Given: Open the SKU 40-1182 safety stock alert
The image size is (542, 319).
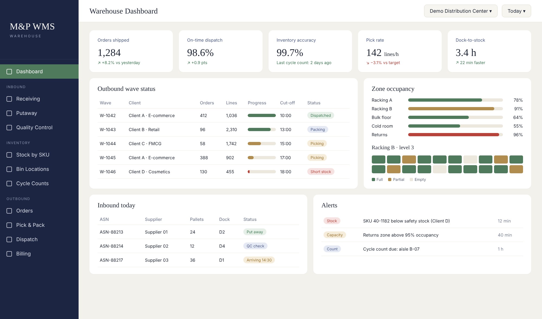Looking at the screenshot, I should pos(422,221).
